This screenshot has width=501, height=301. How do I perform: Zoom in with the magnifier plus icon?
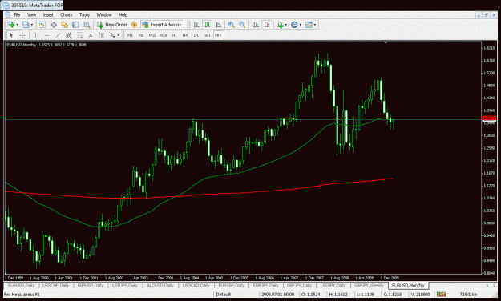click(x=232, y=25)
